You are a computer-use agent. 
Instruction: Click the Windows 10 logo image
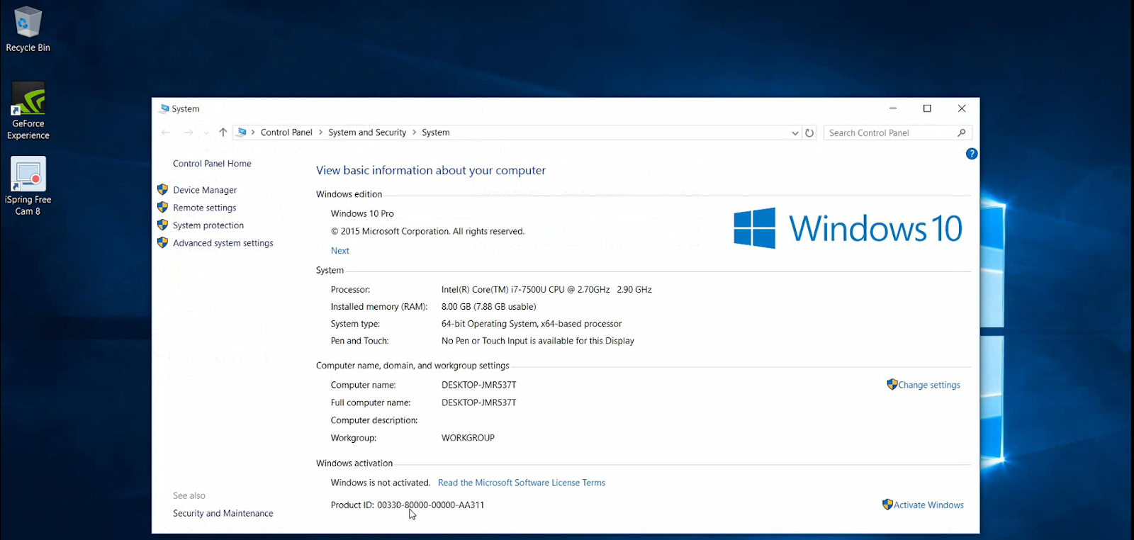tap(848, 228)
